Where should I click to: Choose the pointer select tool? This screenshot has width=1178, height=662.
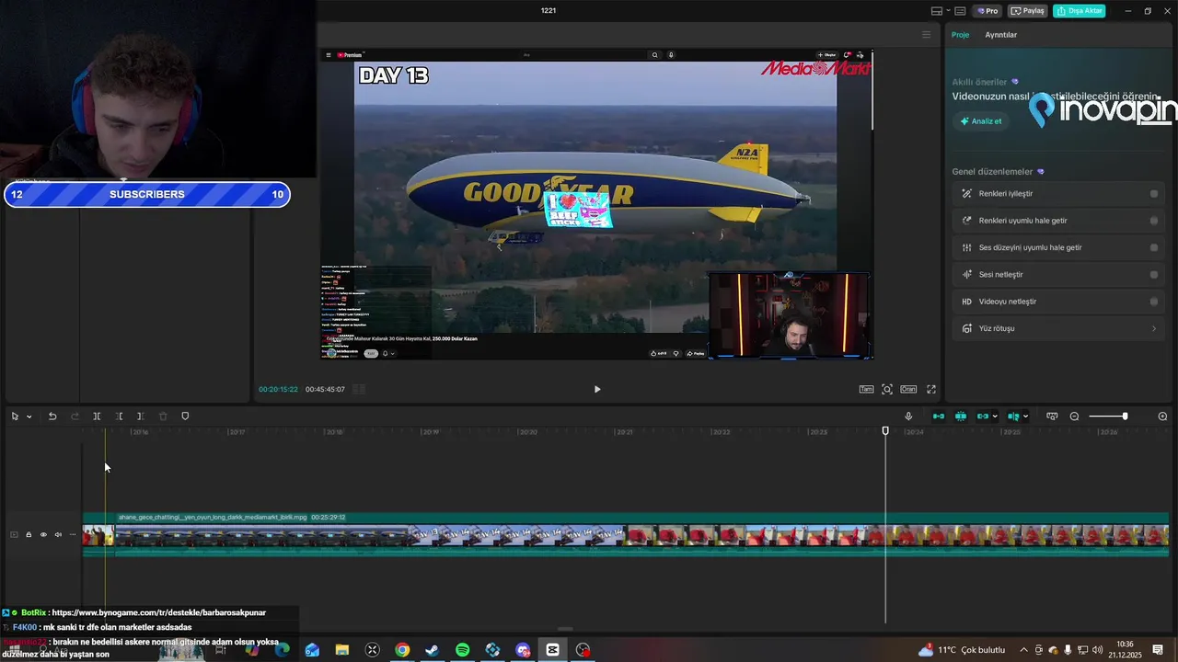[15, 417]
